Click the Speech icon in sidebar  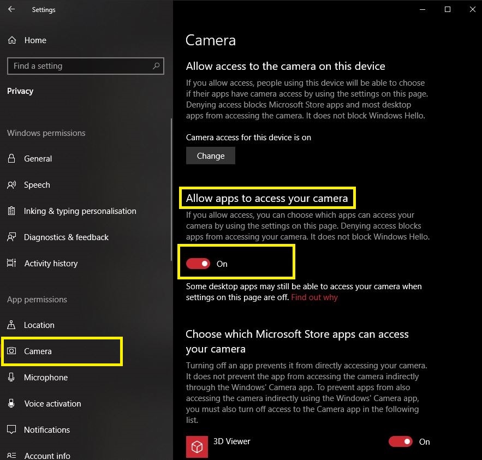[x=11, y=184]
